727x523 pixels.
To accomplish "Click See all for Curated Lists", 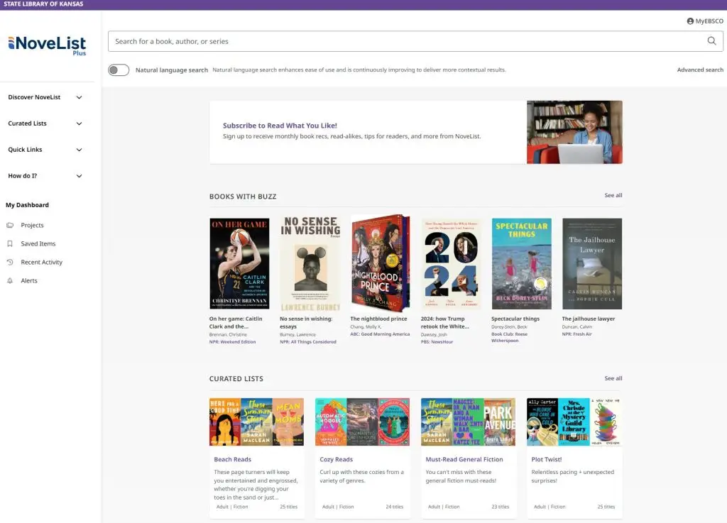I will coord(613,378).
